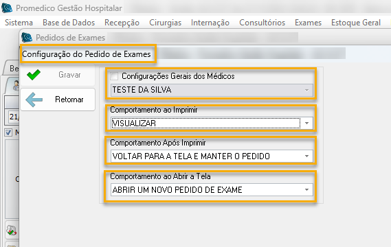Enable Configurações Gerais dos Médicos checkbox
Screen dimensions: 391x247
pyautogui.click(x=114, y=76)
